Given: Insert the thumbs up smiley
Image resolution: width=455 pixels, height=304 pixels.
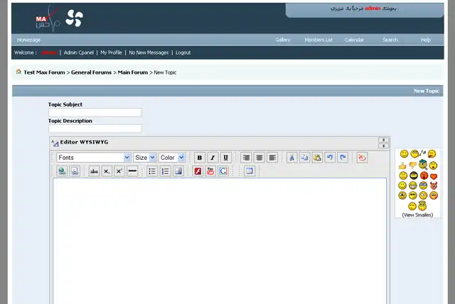Looking at the screenshot, I should (x=402, y=165).
